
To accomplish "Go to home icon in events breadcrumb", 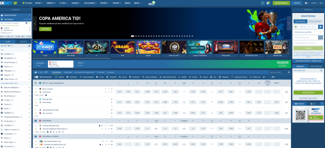I will pos(36,72).
